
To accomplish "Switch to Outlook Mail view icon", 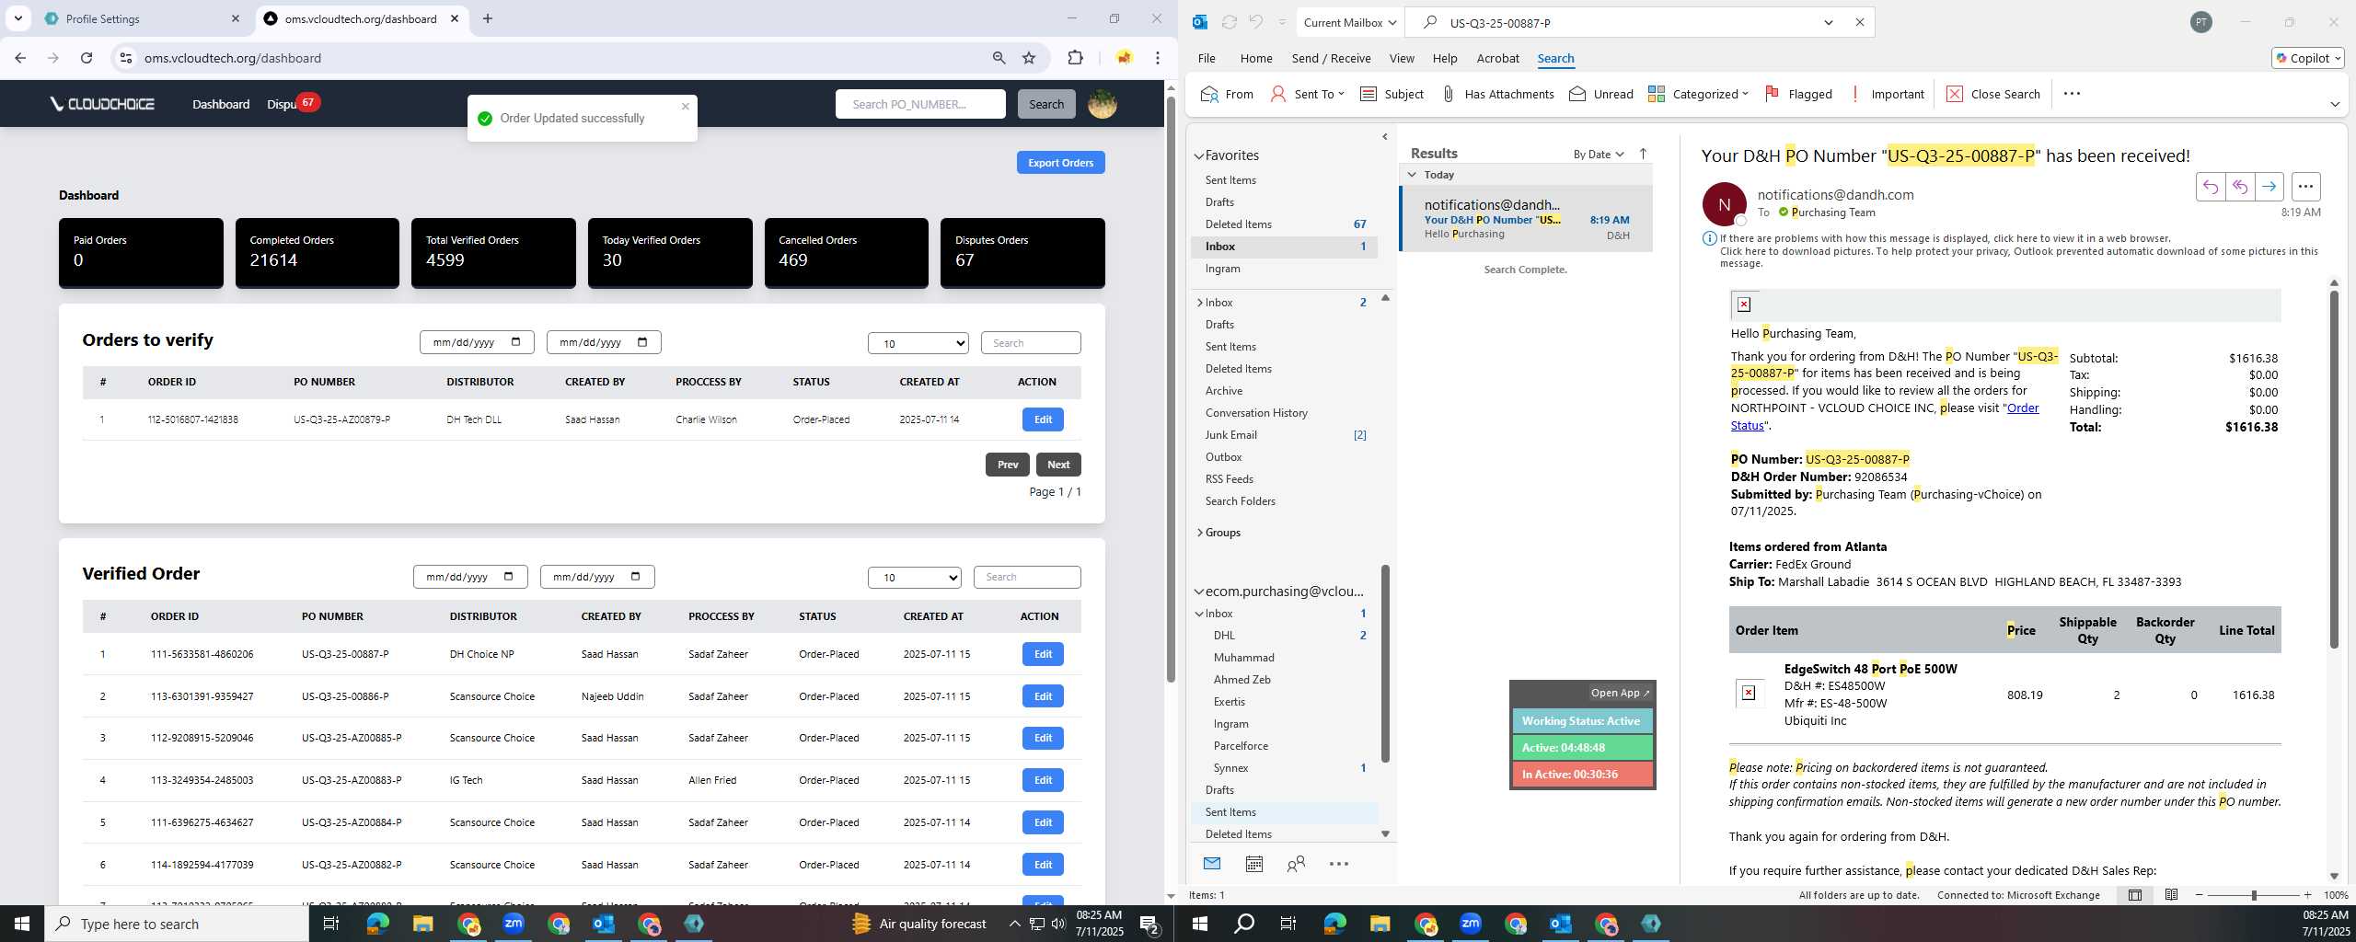I will [x=1212, y=864].
